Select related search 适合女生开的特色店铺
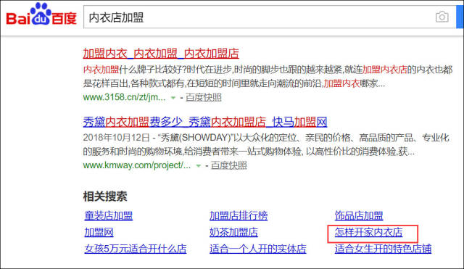 [383, 249]
